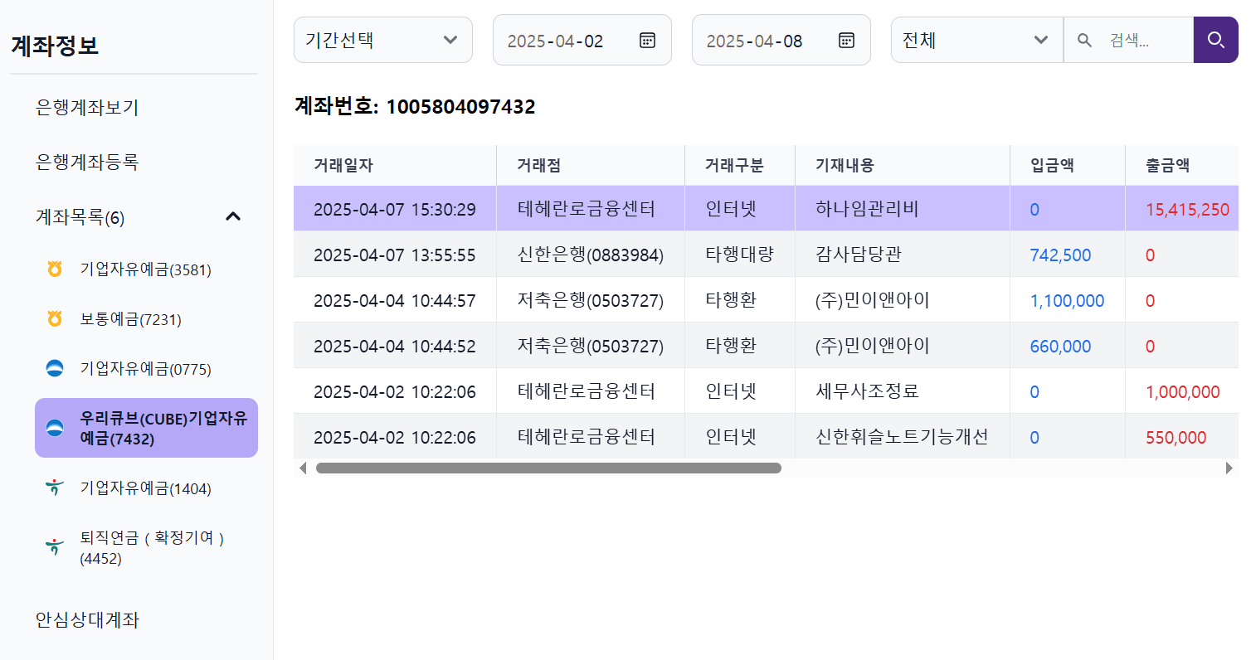Collapse the 계좌목록(6) account list
Screen dimensions: 1251x660
coord(233,216)
